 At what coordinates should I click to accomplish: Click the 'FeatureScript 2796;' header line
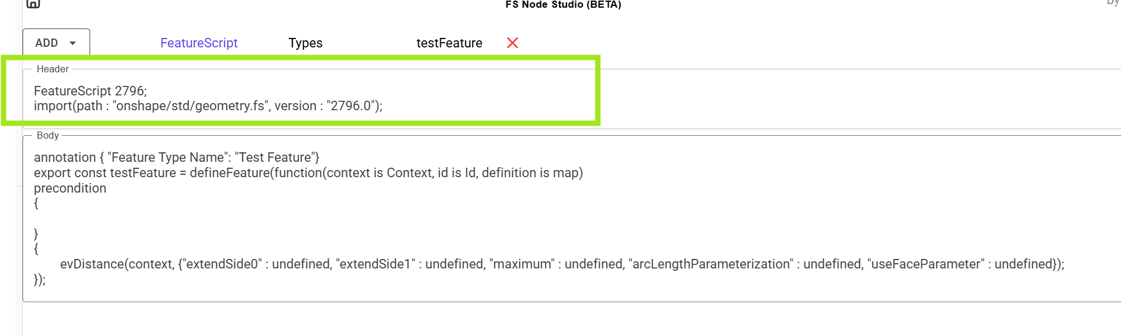90,91
